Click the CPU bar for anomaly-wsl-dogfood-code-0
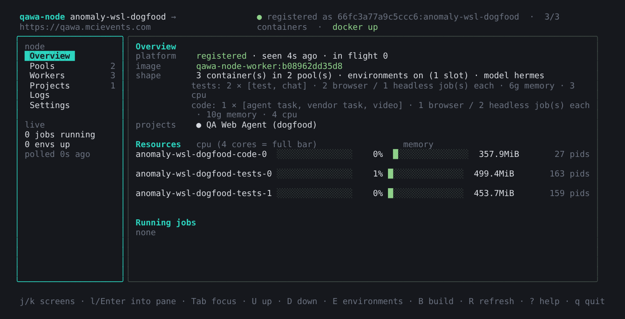The image size is (625, 319). 314,154
